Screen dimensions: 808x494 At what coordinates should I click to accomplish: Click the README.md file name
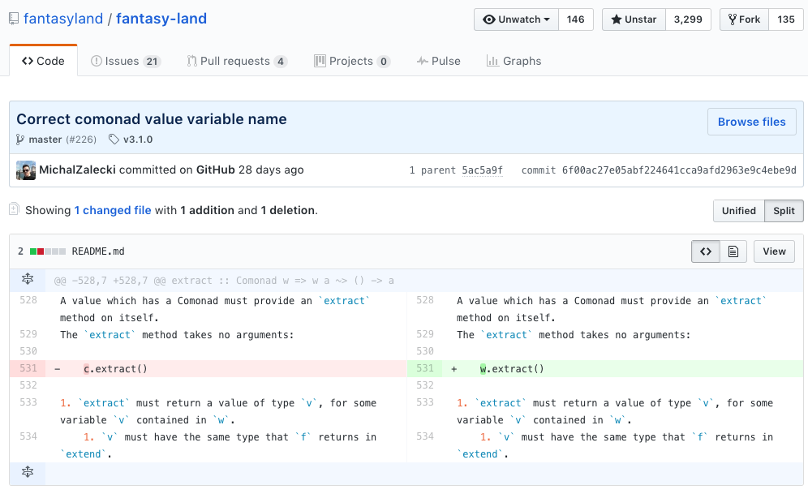(98, 251)
